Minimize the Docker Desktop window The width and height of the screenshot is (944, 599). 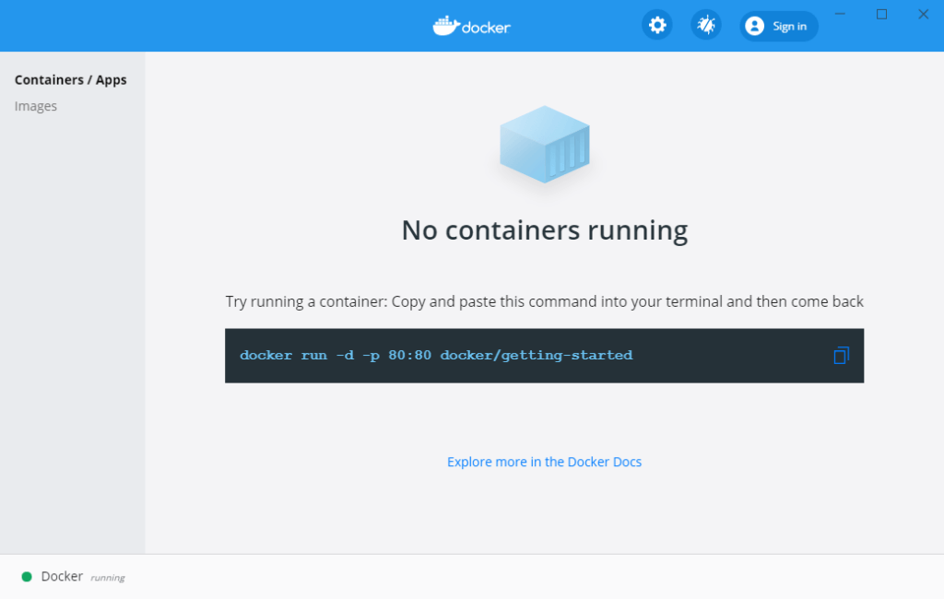[840, 14]
